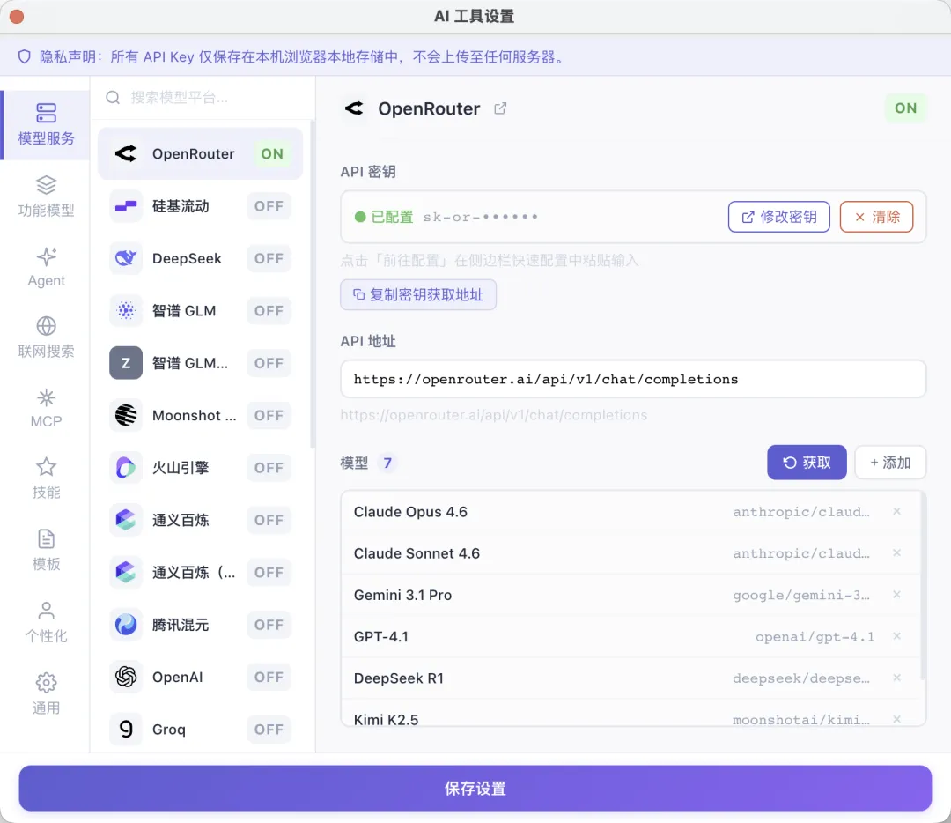Enable the 智谱 GLM OFF toggle

(x=269, y=311)
